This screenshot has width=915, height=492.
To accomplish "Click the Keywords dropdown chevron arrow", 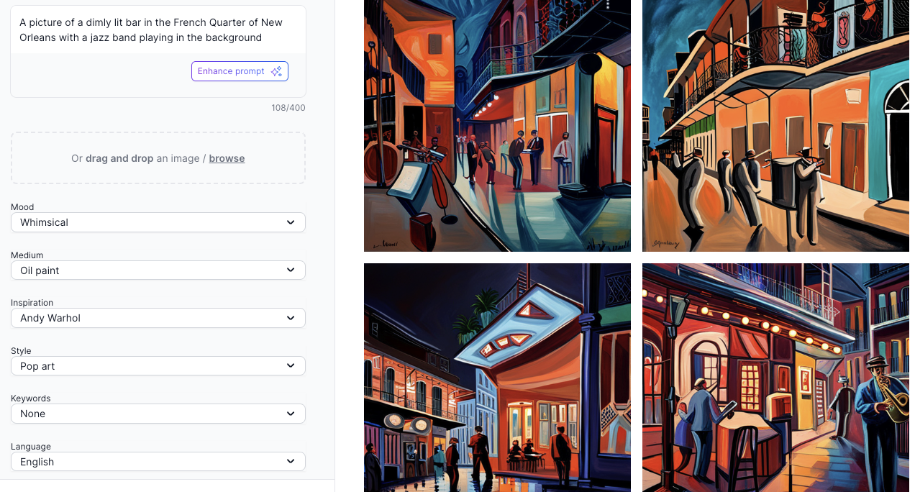I will (291, 414).
